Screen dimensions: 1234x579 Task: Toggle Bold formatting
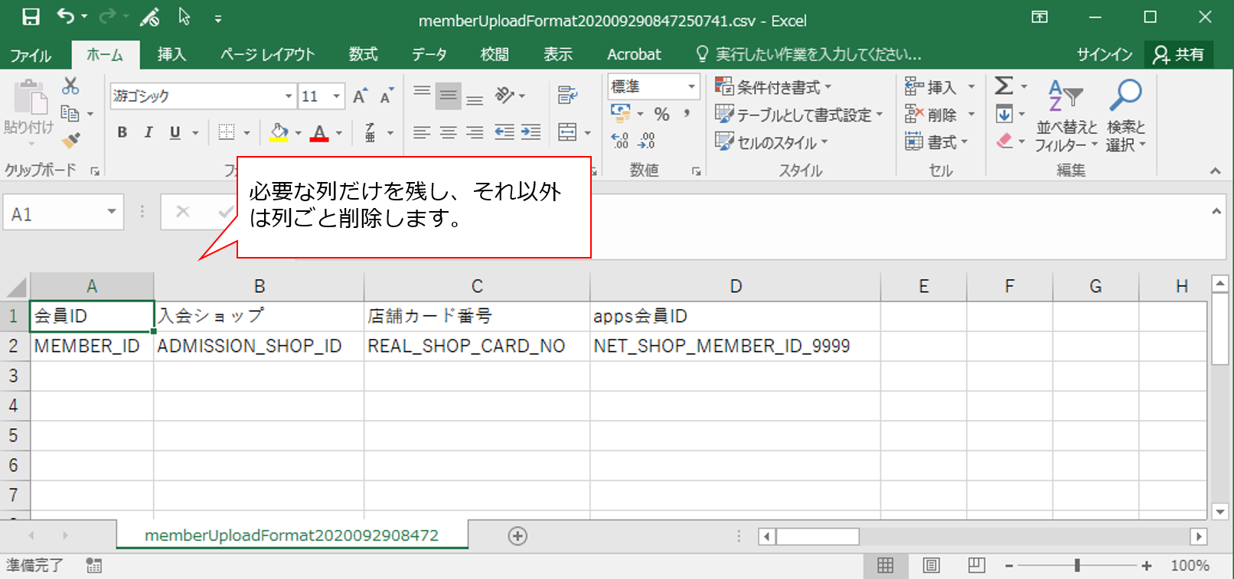pos(122,132)
